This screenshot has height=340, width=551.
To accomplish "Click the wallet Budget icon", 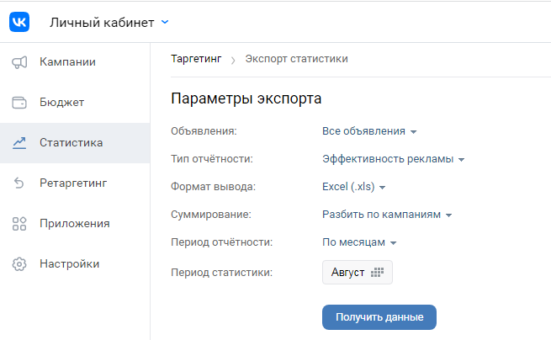I will [x=19, y=103].
